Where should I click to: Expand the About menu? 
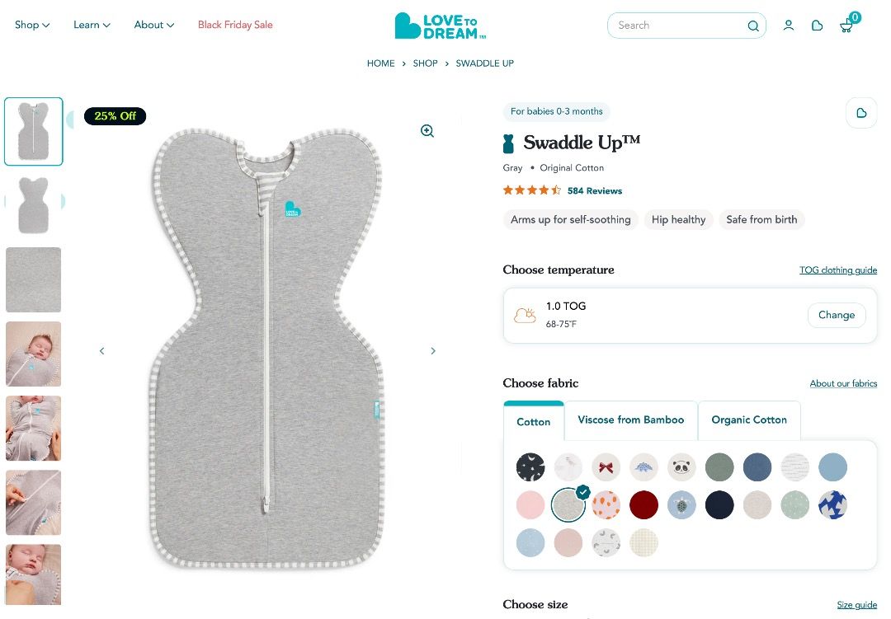pyautogui.click(x=154, y=25)
